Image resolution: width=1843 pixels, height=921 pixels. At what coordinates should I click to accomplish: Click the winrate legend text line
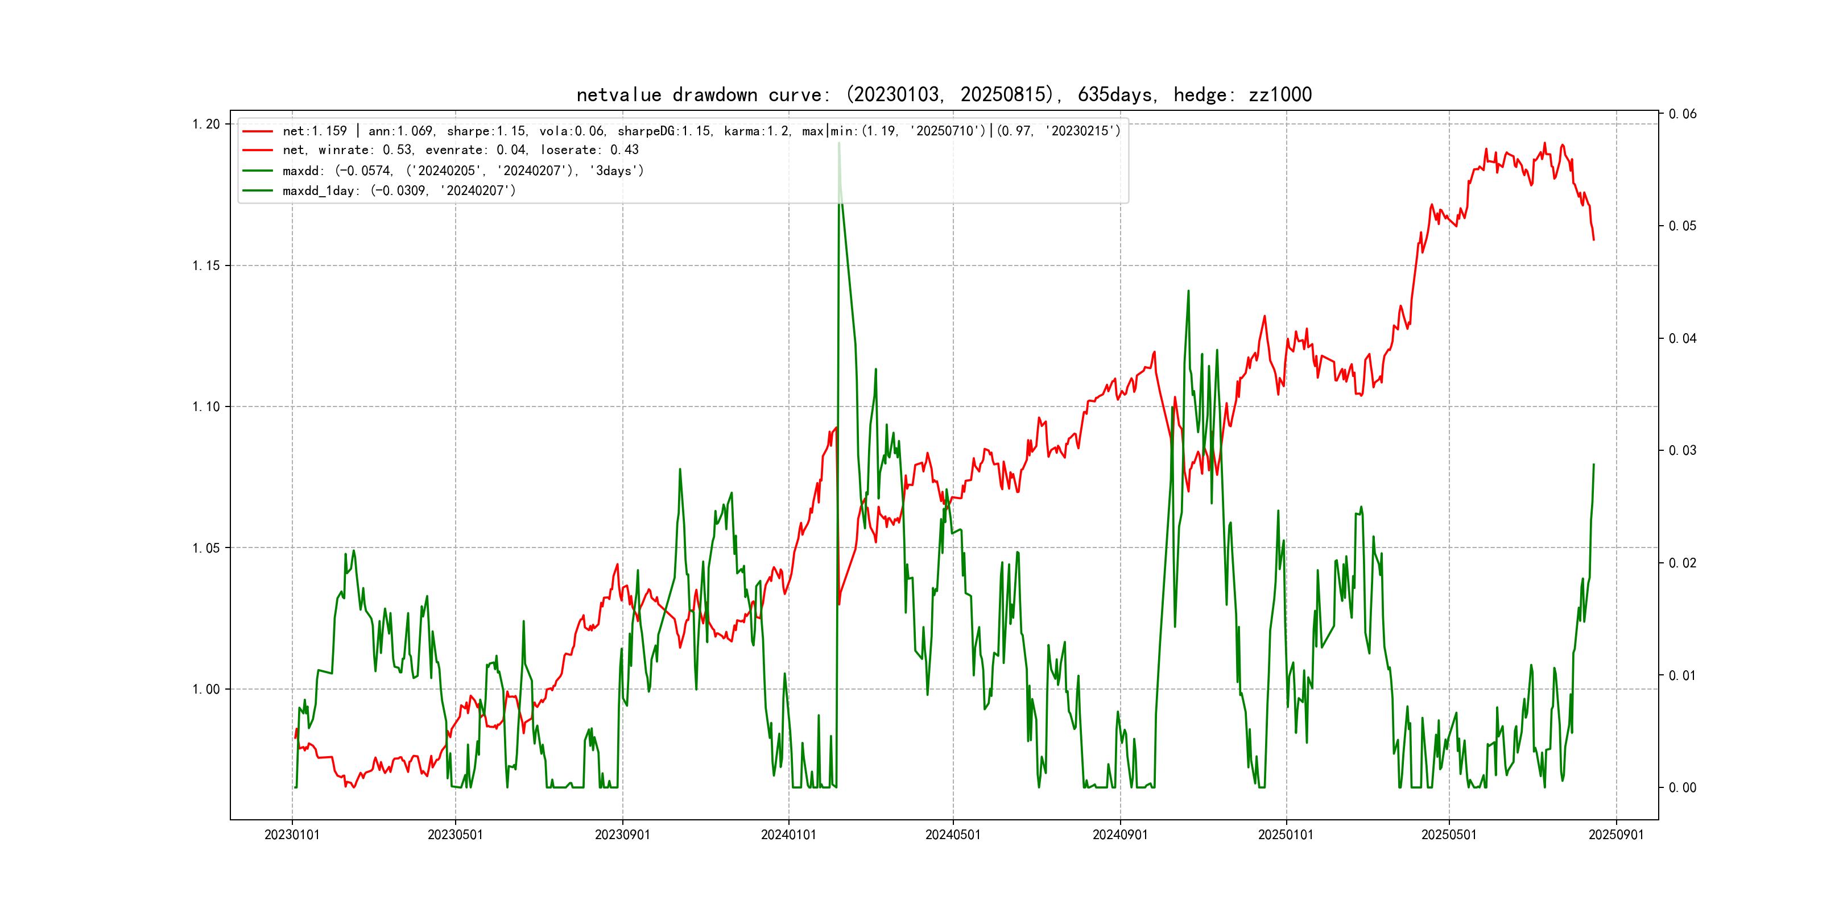[x=460, y=150]
